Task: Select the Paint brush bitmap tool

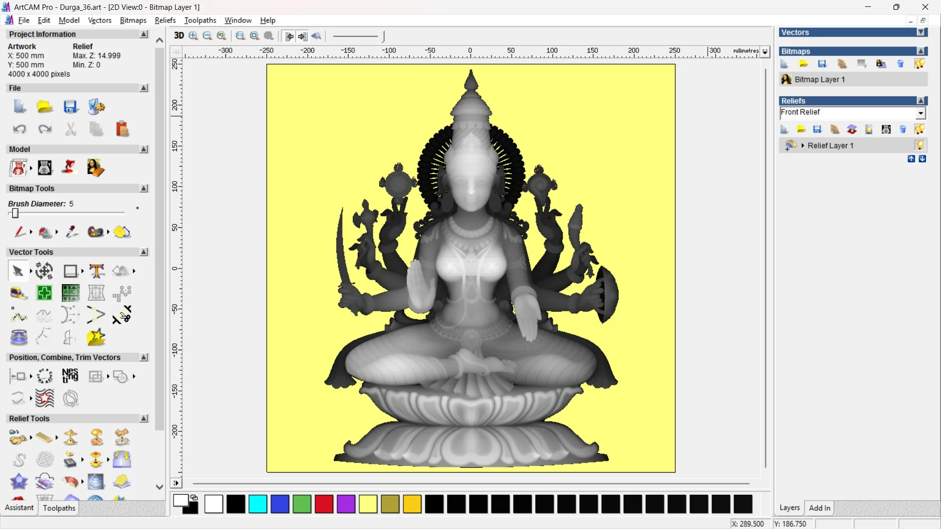Action: pyautogui.click(x=19, y=232)
